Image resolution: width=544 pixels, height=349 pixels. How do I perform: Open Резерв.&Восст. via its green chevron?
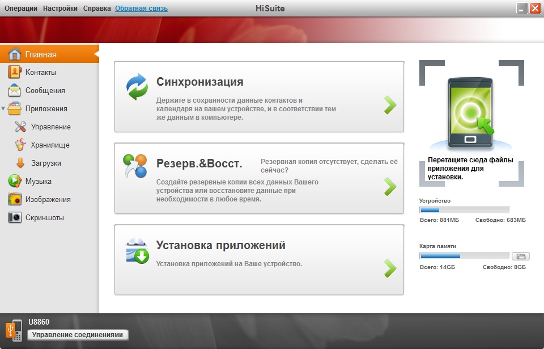(x=390, y=187)
